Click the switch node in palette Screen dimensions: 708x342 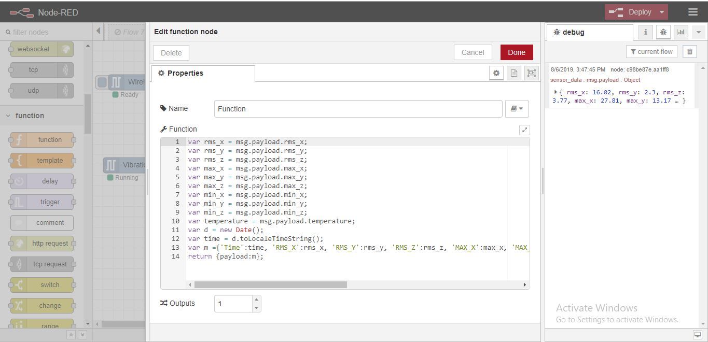pyautogui.click(x=42, y=285)
